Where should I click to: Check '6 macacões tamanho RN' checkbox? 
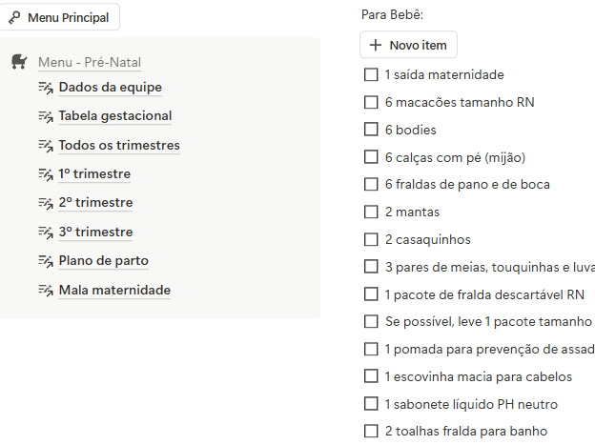371,102
